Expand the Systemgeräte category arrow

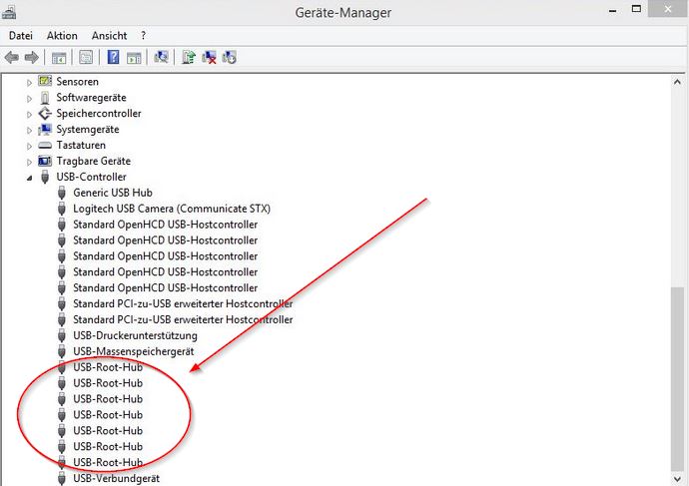pyautogui.click(x=30, y=130)
